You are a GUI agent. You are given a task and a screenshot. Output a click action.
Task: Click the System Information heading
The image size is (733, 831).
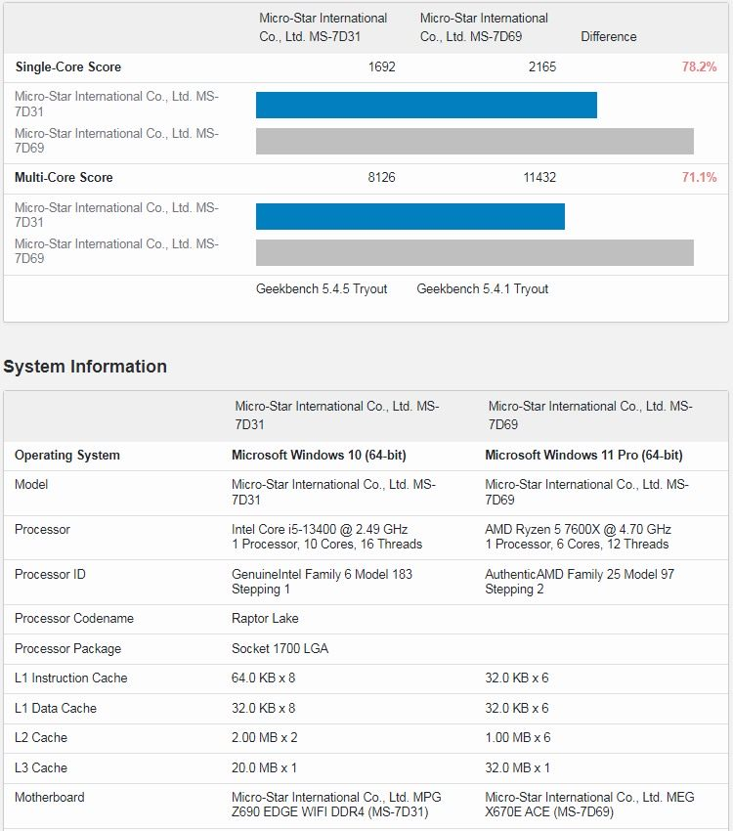pos(85,367)
